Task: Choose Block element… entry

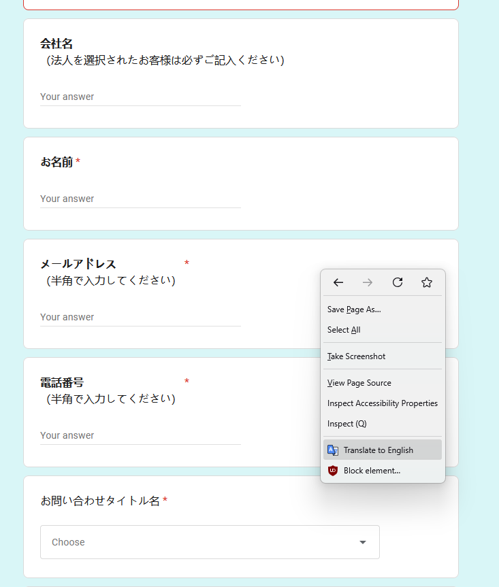Action: [x=383, y=471]
